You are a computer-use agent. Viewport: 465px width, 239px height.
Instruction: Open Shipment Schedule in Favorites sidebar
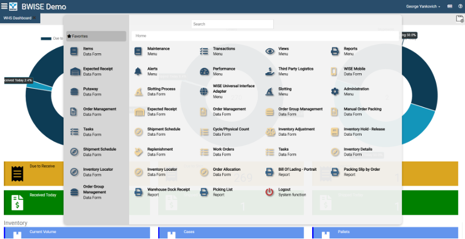pyautogui.click(x=93, y=152)
